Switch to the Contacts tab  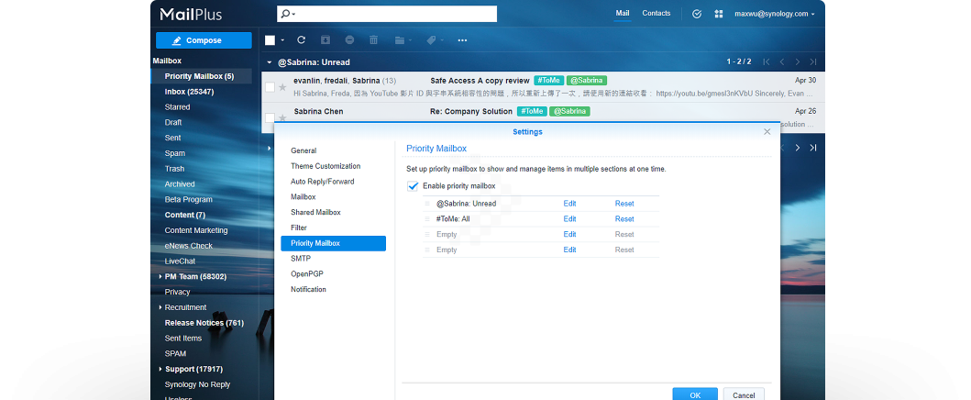[x=656, y=14]
